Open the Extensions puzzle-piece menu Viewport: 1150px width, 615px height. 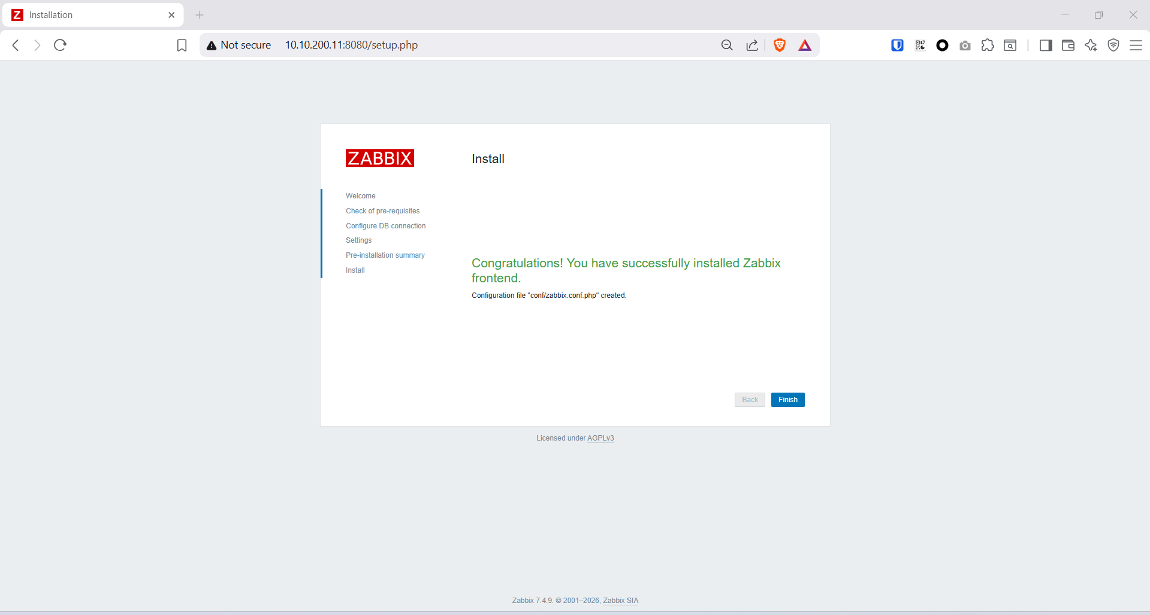coord(988,45)
